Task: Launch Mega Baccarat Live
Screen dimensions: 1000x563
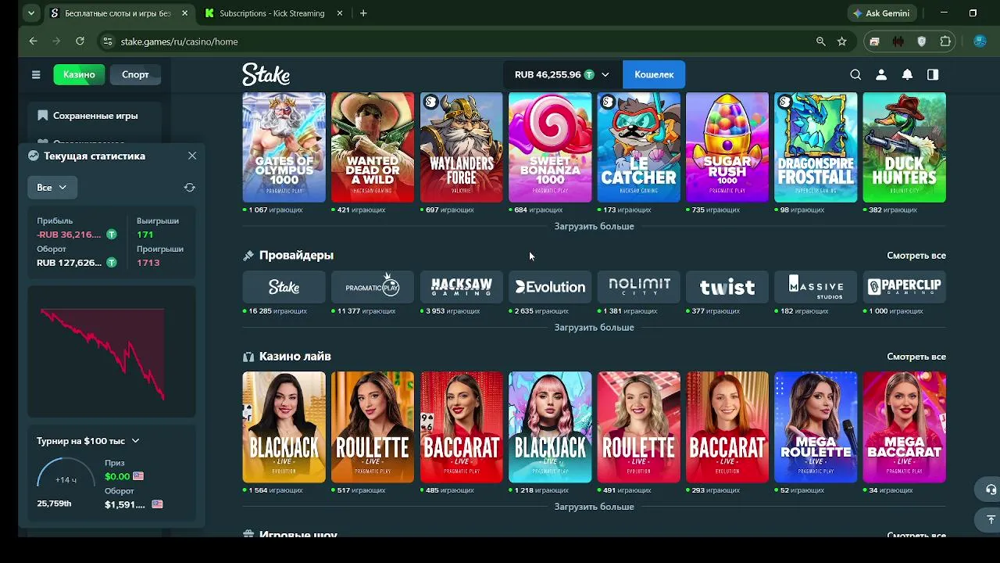Action: 905,427
